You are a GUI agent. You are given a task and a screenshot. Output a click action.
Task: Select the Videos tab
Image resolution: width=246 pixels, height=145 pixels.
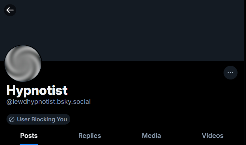212,136
